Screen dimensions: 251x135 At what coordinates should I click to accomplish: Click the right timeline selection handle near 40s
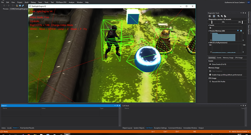pos(242,22)
